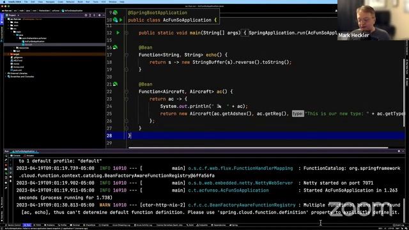The image size is (409, 230).
Task: Open Run panel settings gear icon
Action: [x=399, y=151]
